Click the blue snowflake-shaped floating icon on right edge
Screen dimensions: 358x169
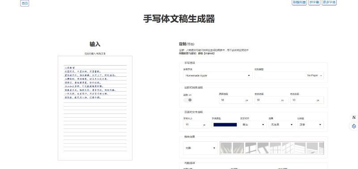click(x=354, y=126)
